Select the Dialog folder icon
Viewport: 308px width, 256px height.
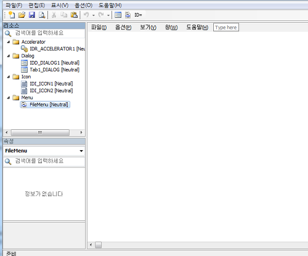pos(16,56)
